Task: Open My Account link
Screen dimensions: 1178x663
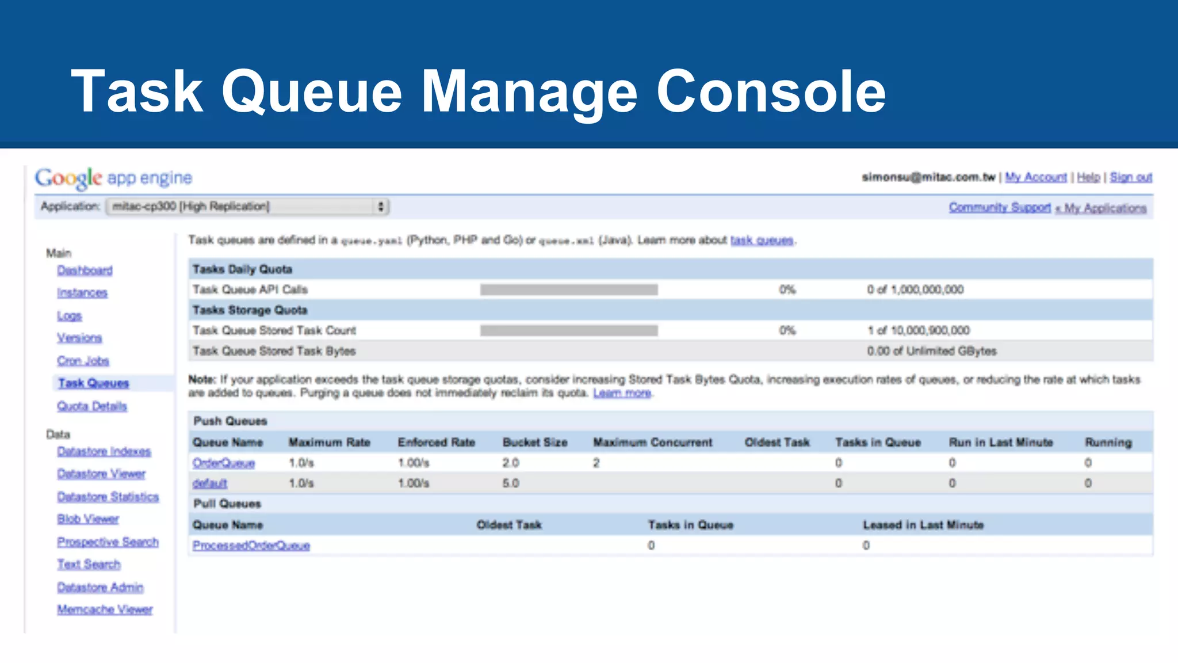Action: pyautogui.click(x=1036, y=177)
